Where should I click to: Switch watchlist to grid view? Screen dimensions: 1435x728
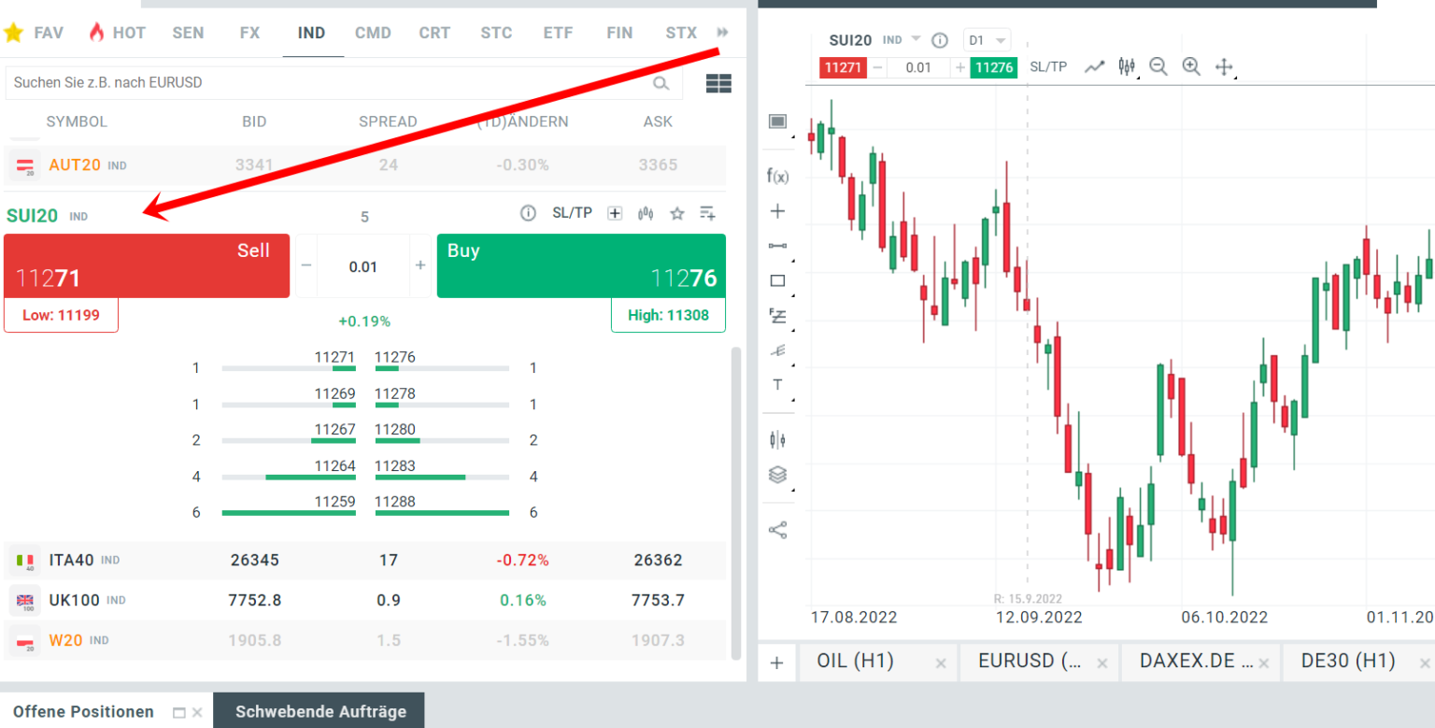pyautogui.click(x=718, y=83)
